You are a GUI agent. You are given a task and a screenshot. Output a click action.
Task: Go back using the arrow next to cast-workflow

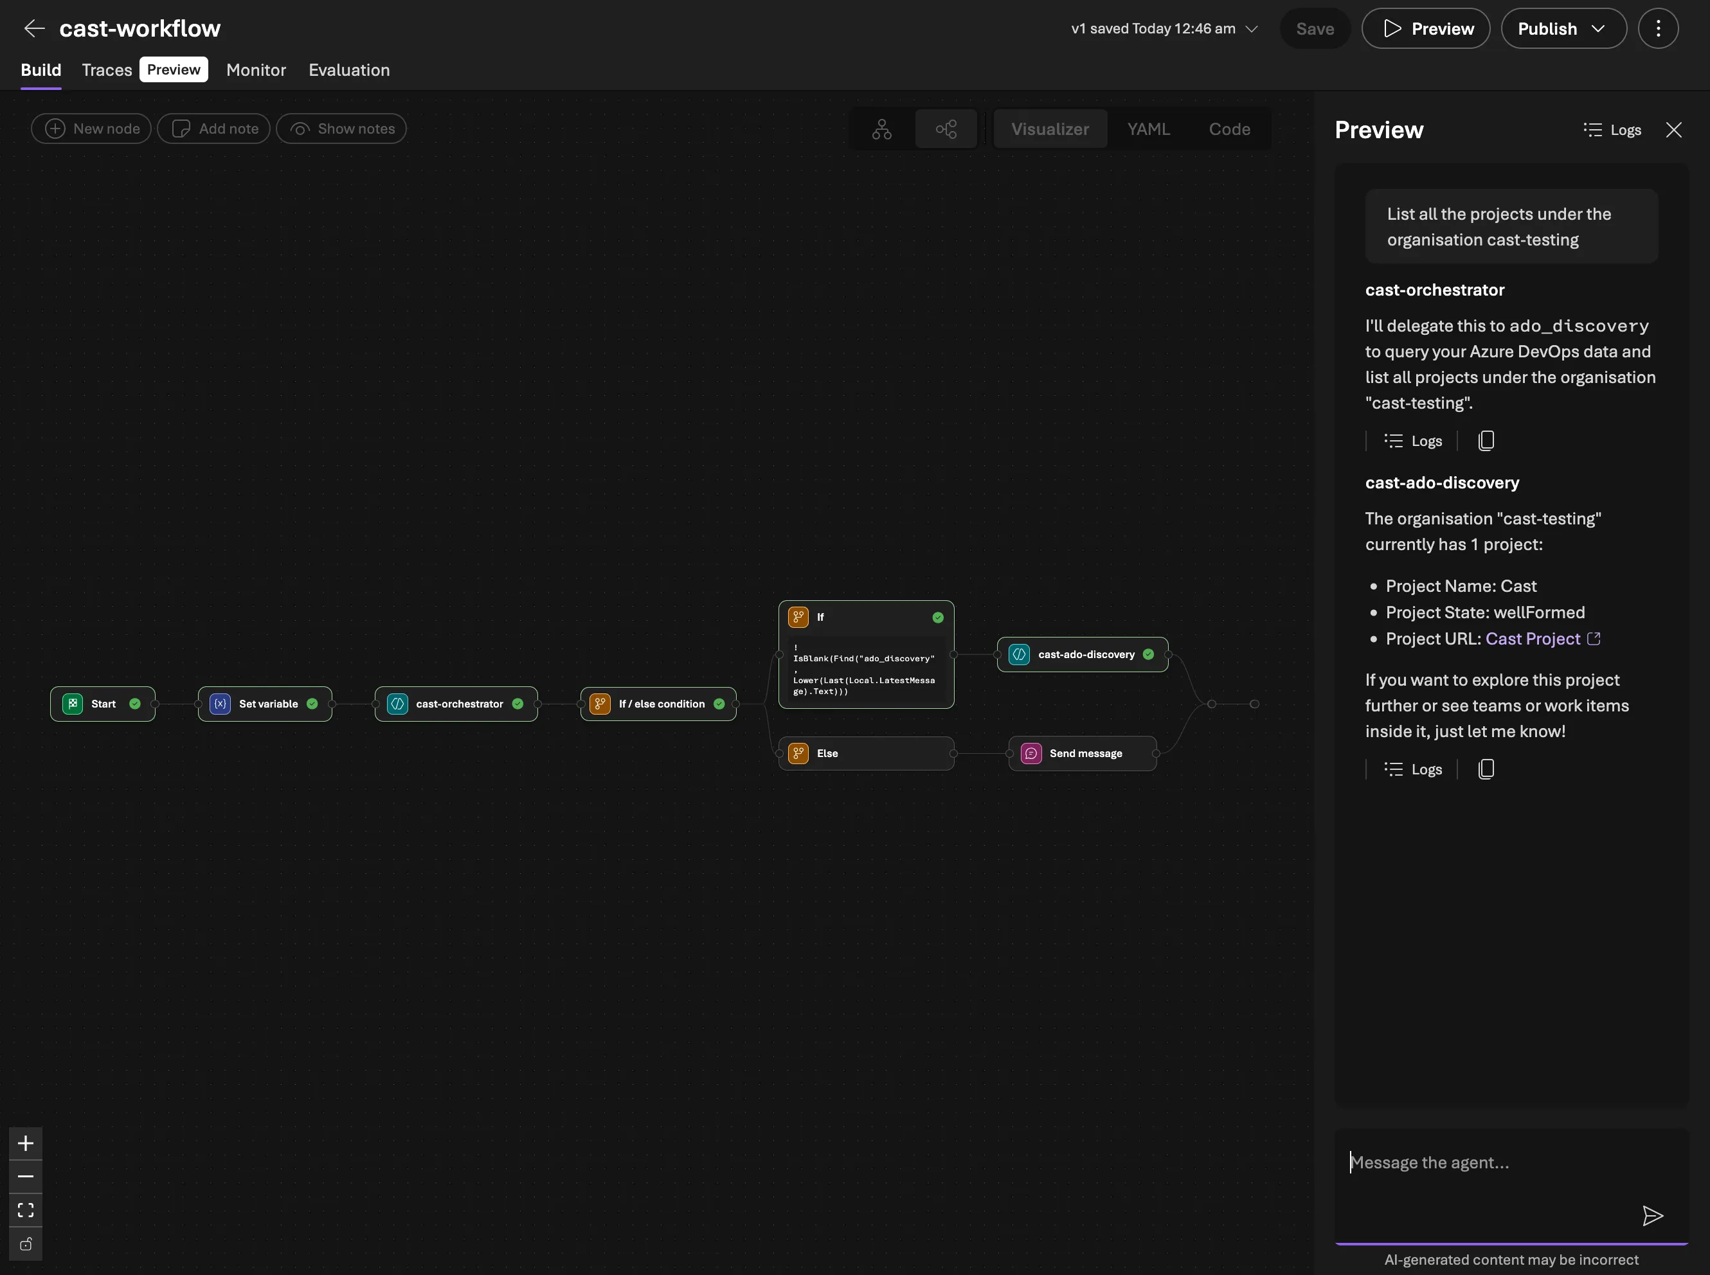[33, 28]
